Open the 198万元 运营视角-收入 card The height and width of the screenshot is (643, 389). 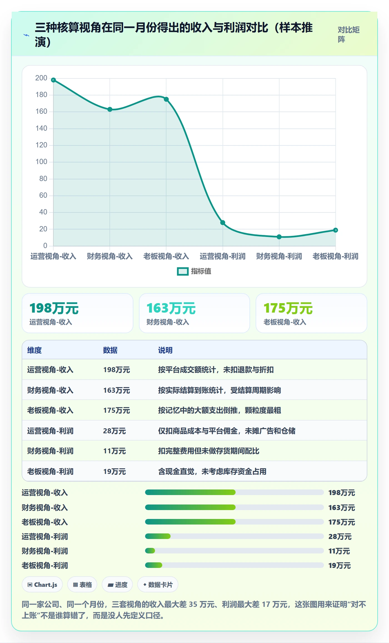[x=78, y=313]
